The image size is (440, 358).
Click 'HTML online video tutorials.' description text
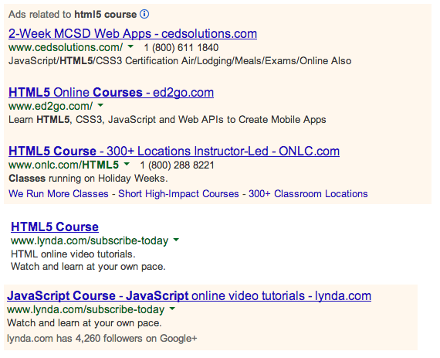click(x=73, y=254)
